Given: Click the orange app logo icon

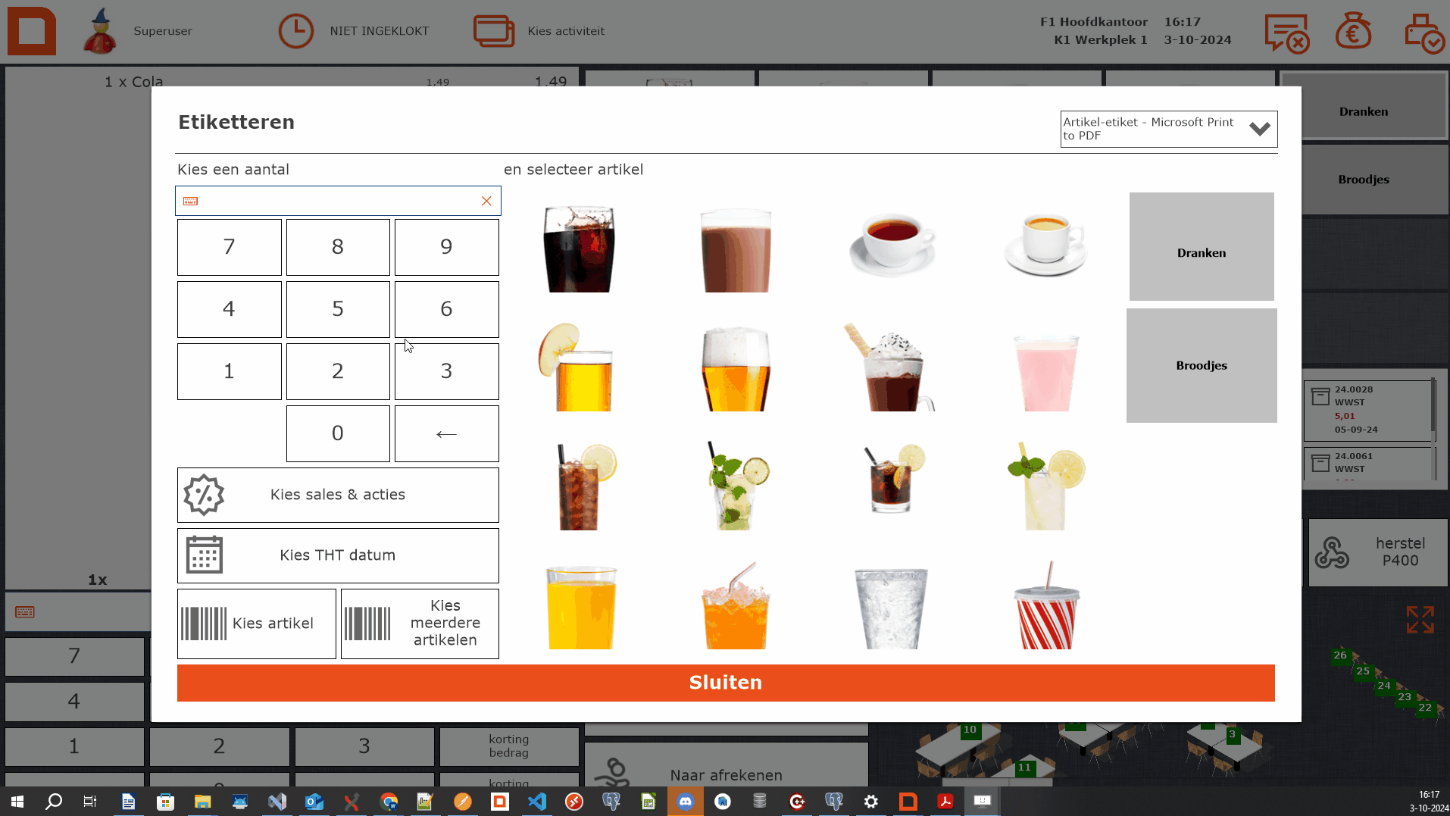Looking at the screenshot, I should [32, 31].
